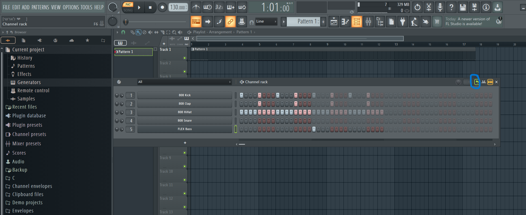Open the PATTERNS menu
The height and width of the screenshot is (215, 526).
pos(40,7)
